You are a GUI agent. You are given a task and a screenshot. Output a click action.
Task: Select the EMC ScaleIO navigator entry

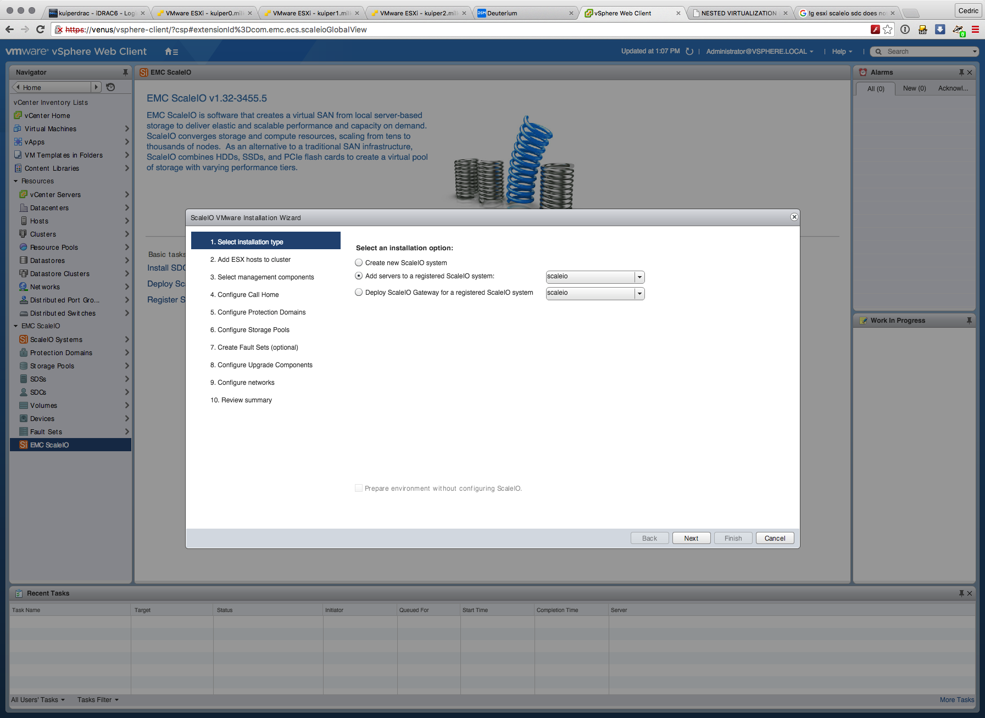71,445
